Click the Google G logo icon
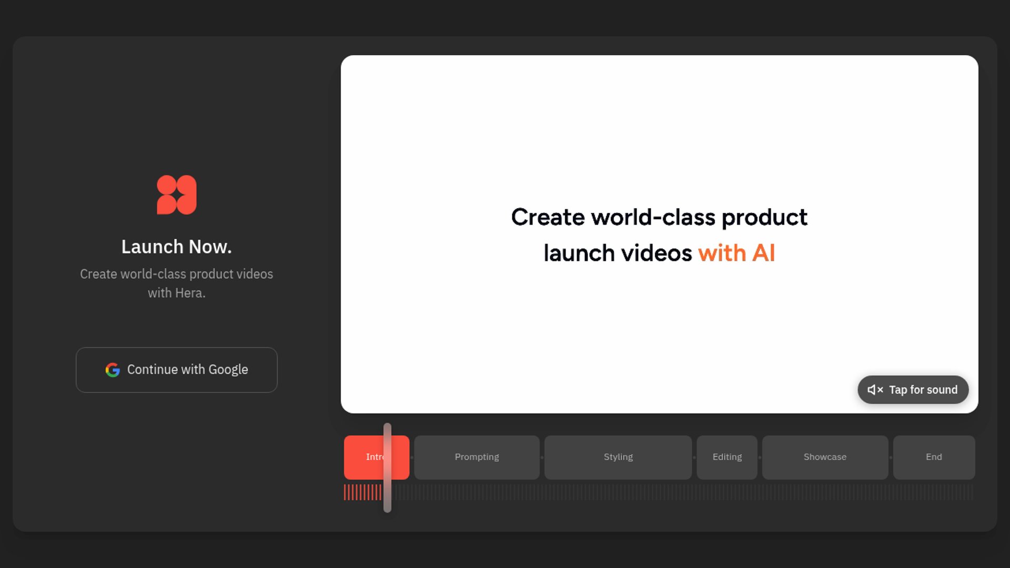Viewport: 1010px width, 568px height. click(x=112, y=370)
